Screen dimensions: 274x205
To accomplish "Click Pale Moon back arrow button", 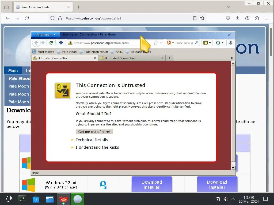I will tap(36, 43).
